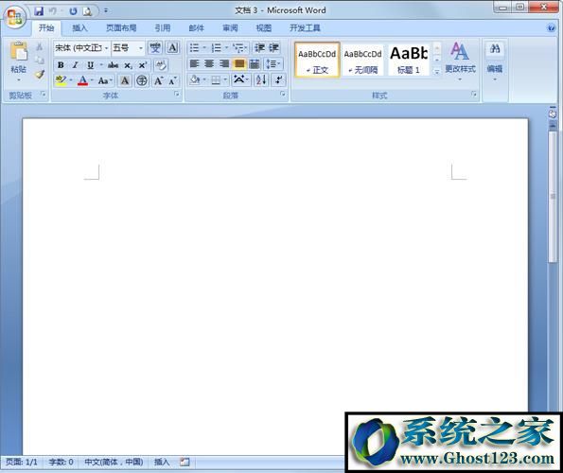Open the 更改样式 menu
The width and height of the screenshot is (563, 473).
[460, 61]
